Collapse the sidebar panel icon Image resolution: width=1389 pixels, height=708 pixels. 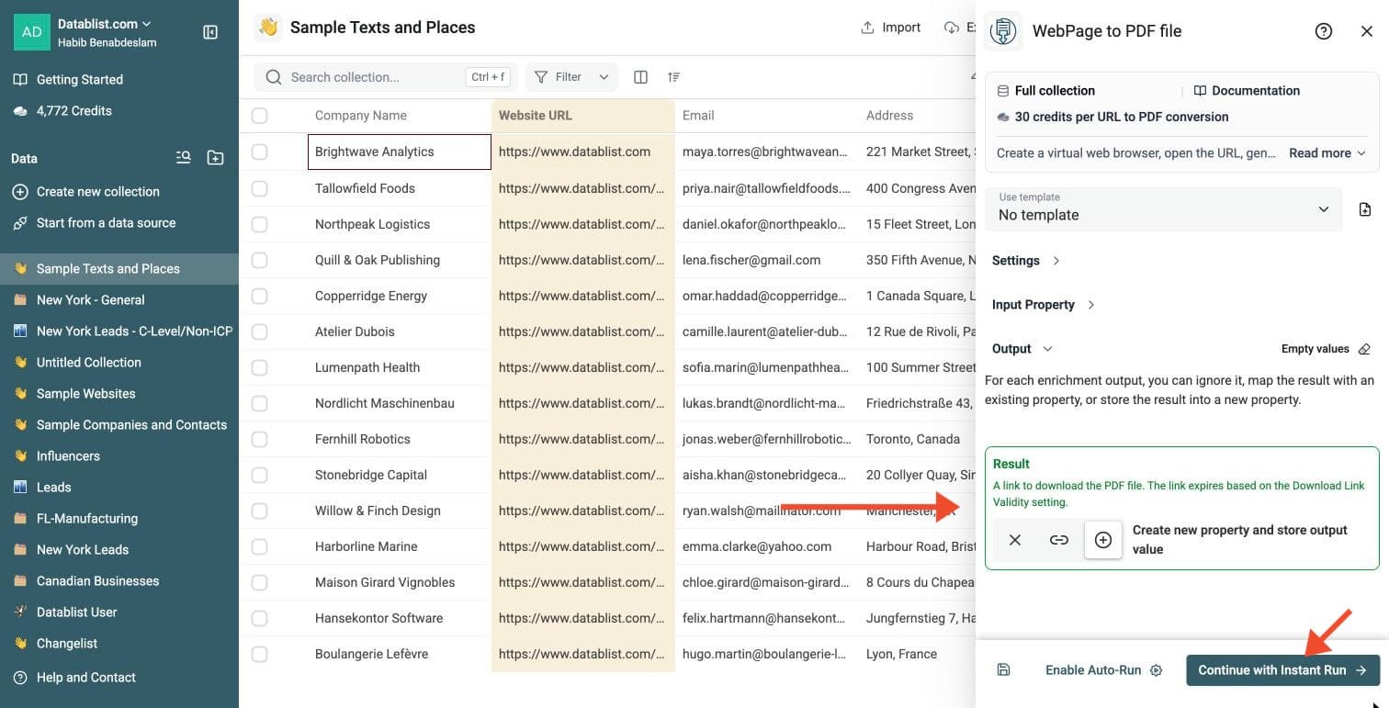pyautogui.click(x=210, y=32)
